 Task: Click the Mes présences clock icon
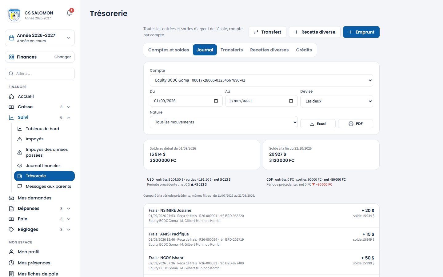pos(11,263)
